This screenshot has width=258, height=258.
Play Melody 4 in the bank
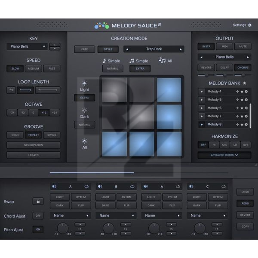pyautogui.click(x=202, y=92)
